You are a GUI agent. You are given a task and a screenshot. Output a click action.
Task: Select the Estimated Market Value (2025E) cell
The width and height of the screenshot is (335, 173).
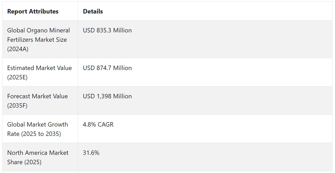point(40,72)
